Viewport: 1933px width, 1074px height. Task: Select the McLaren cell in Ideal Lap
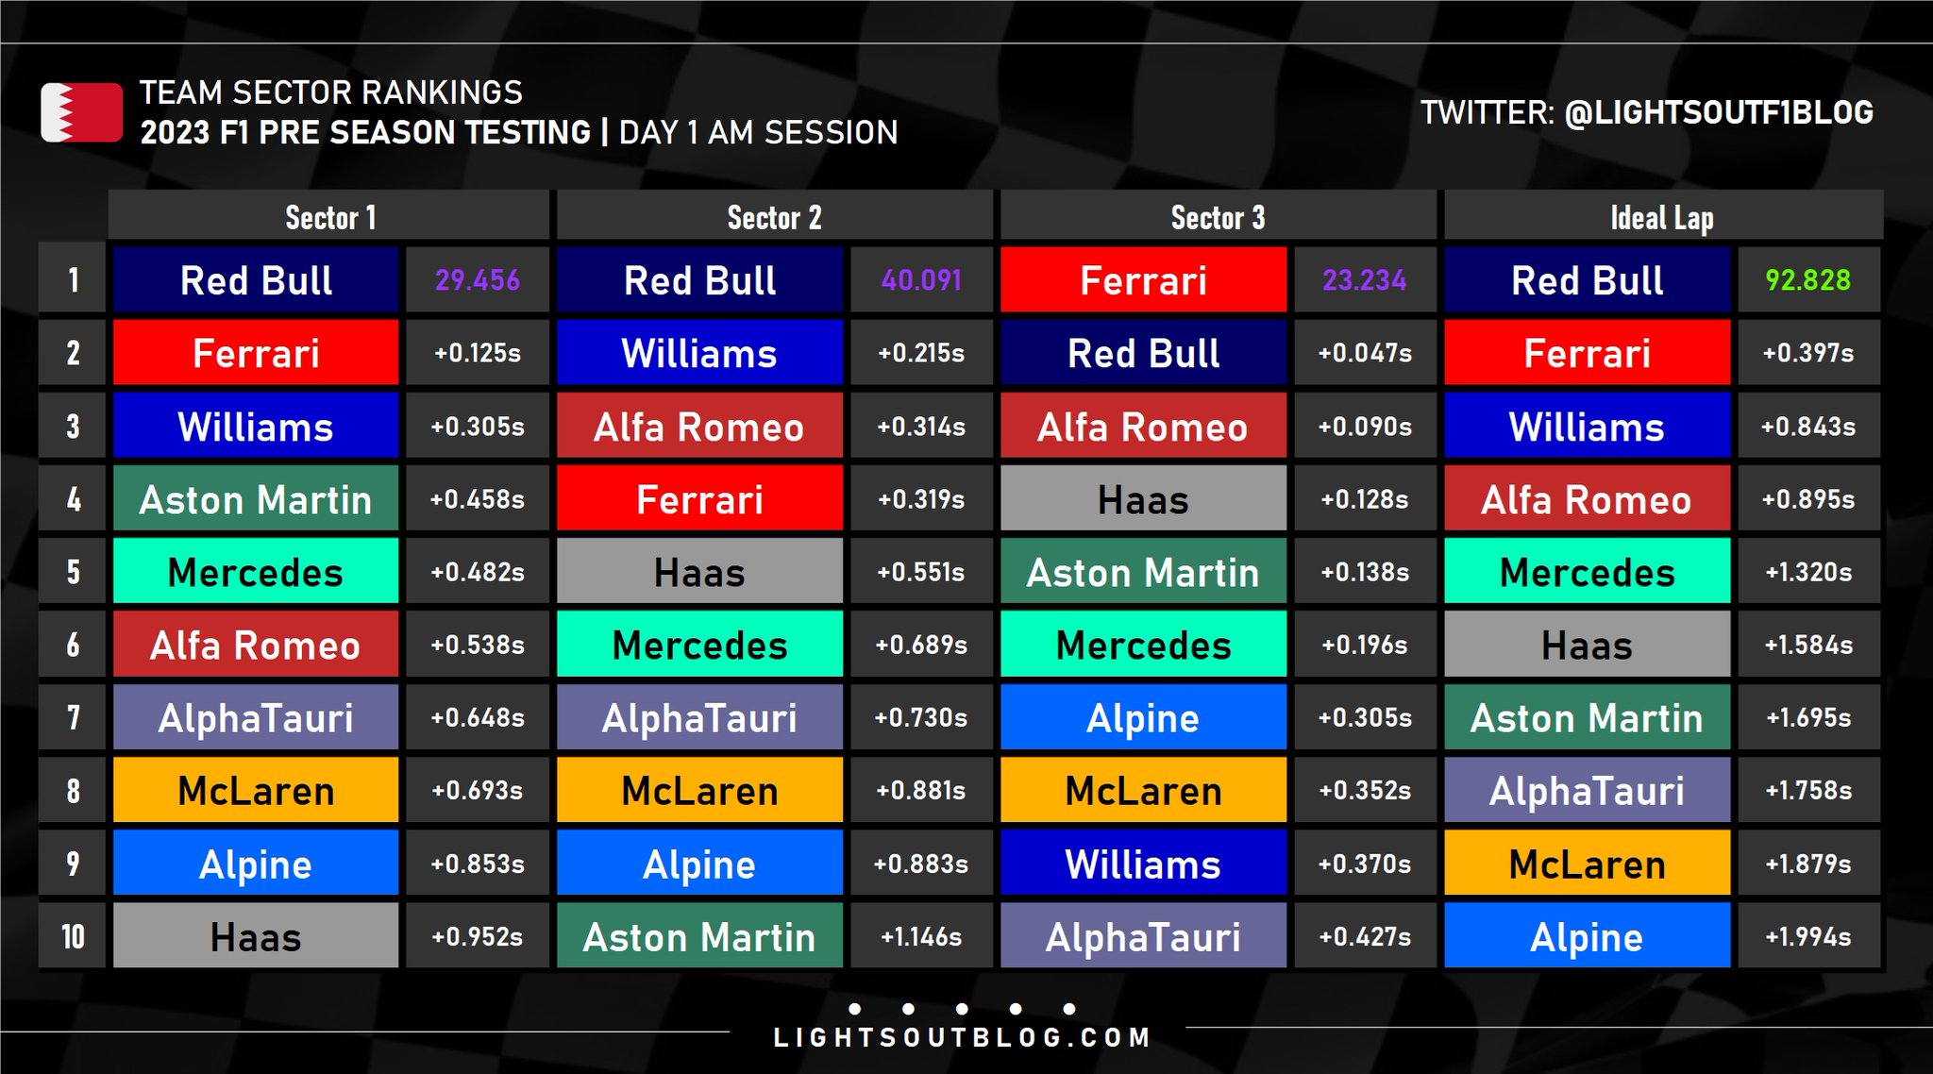coord(1587,864)
